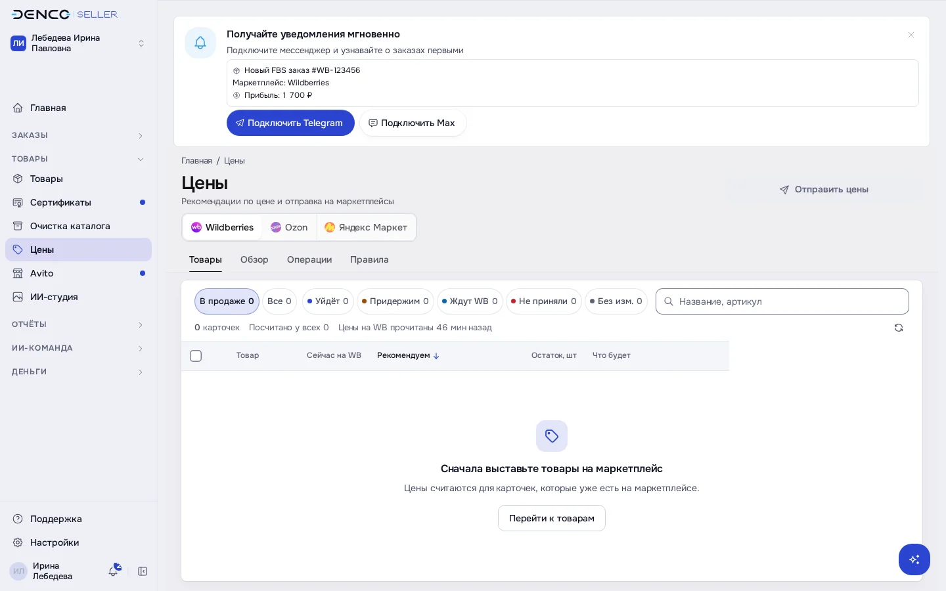Click the Очистка каталога archive icon
Image resolution: width=946 pixels, height=591 pixels.
click(18, 226)
